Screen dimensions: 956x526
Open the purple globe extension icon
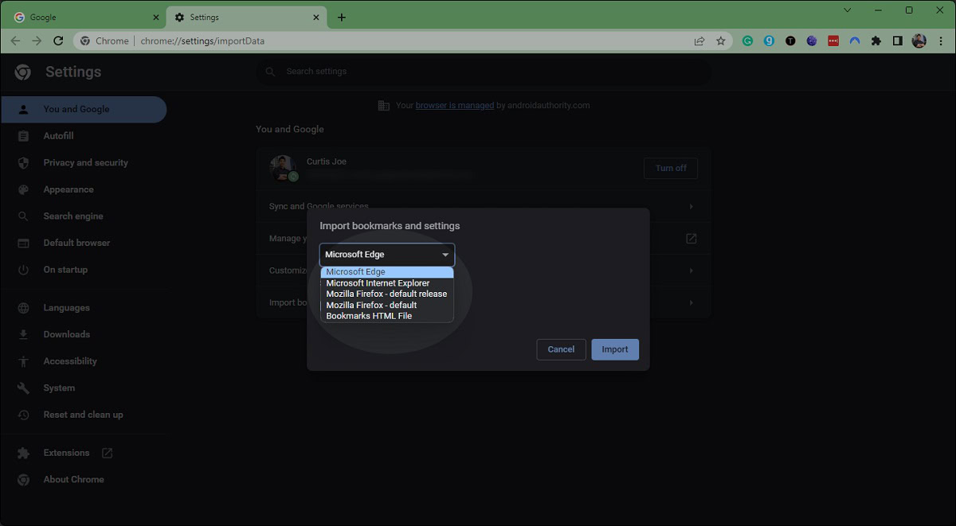coord(812,41)
